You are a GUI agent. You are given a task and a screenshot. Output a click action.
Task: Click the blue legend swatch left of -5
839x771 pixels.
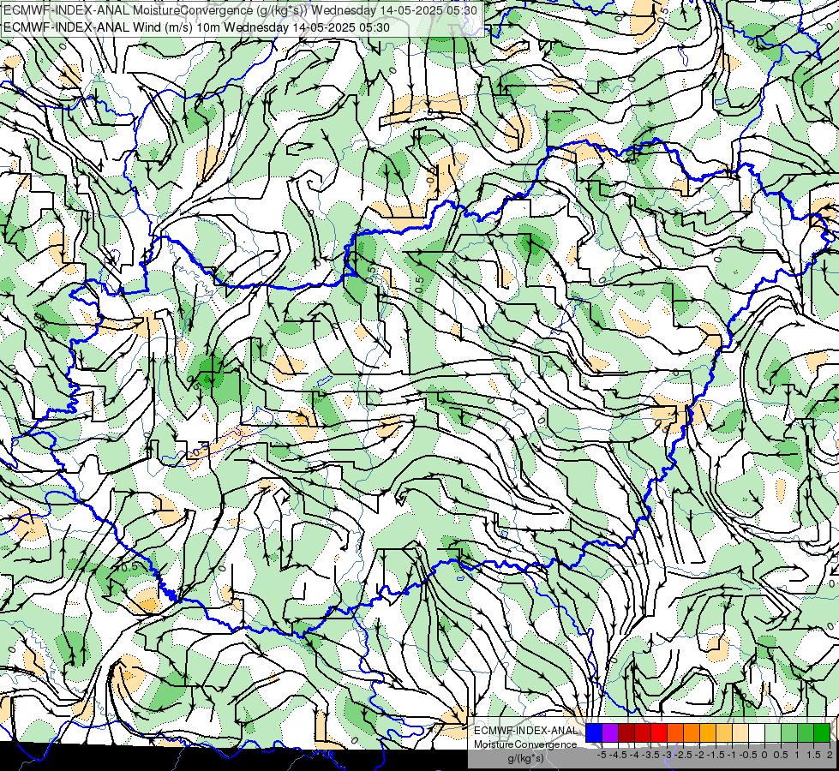(594, 732)
